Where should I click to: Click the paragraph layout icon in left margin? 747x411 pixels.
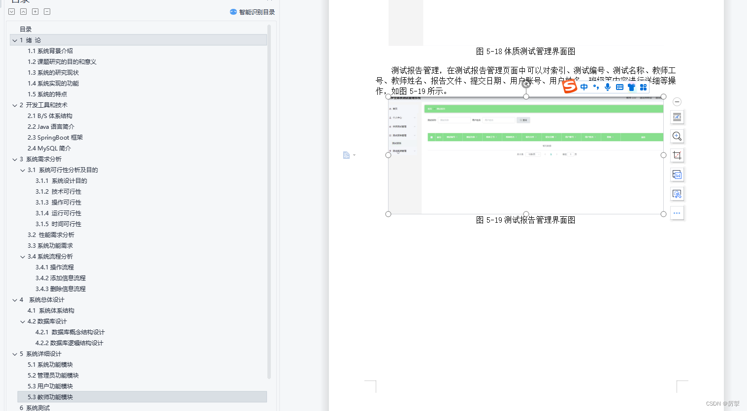(x=346, y=155)
